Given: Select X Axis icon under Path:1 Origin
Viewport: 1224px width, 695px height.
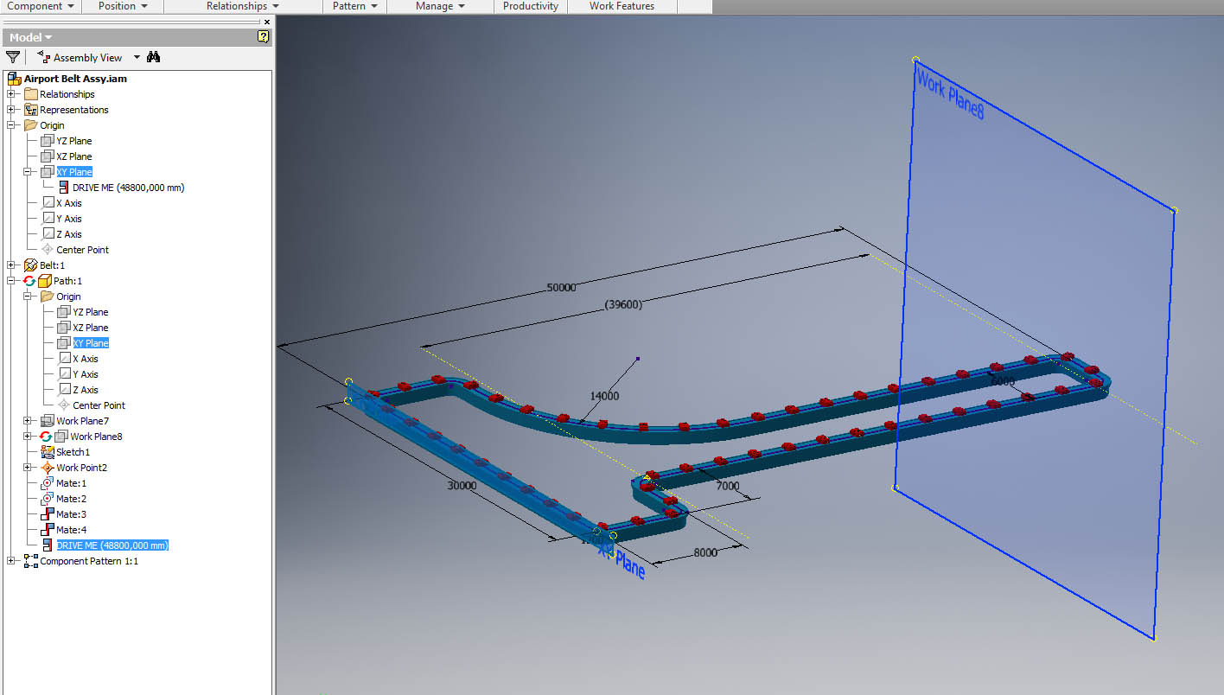Looking at the screenshot, I should 64,359.
